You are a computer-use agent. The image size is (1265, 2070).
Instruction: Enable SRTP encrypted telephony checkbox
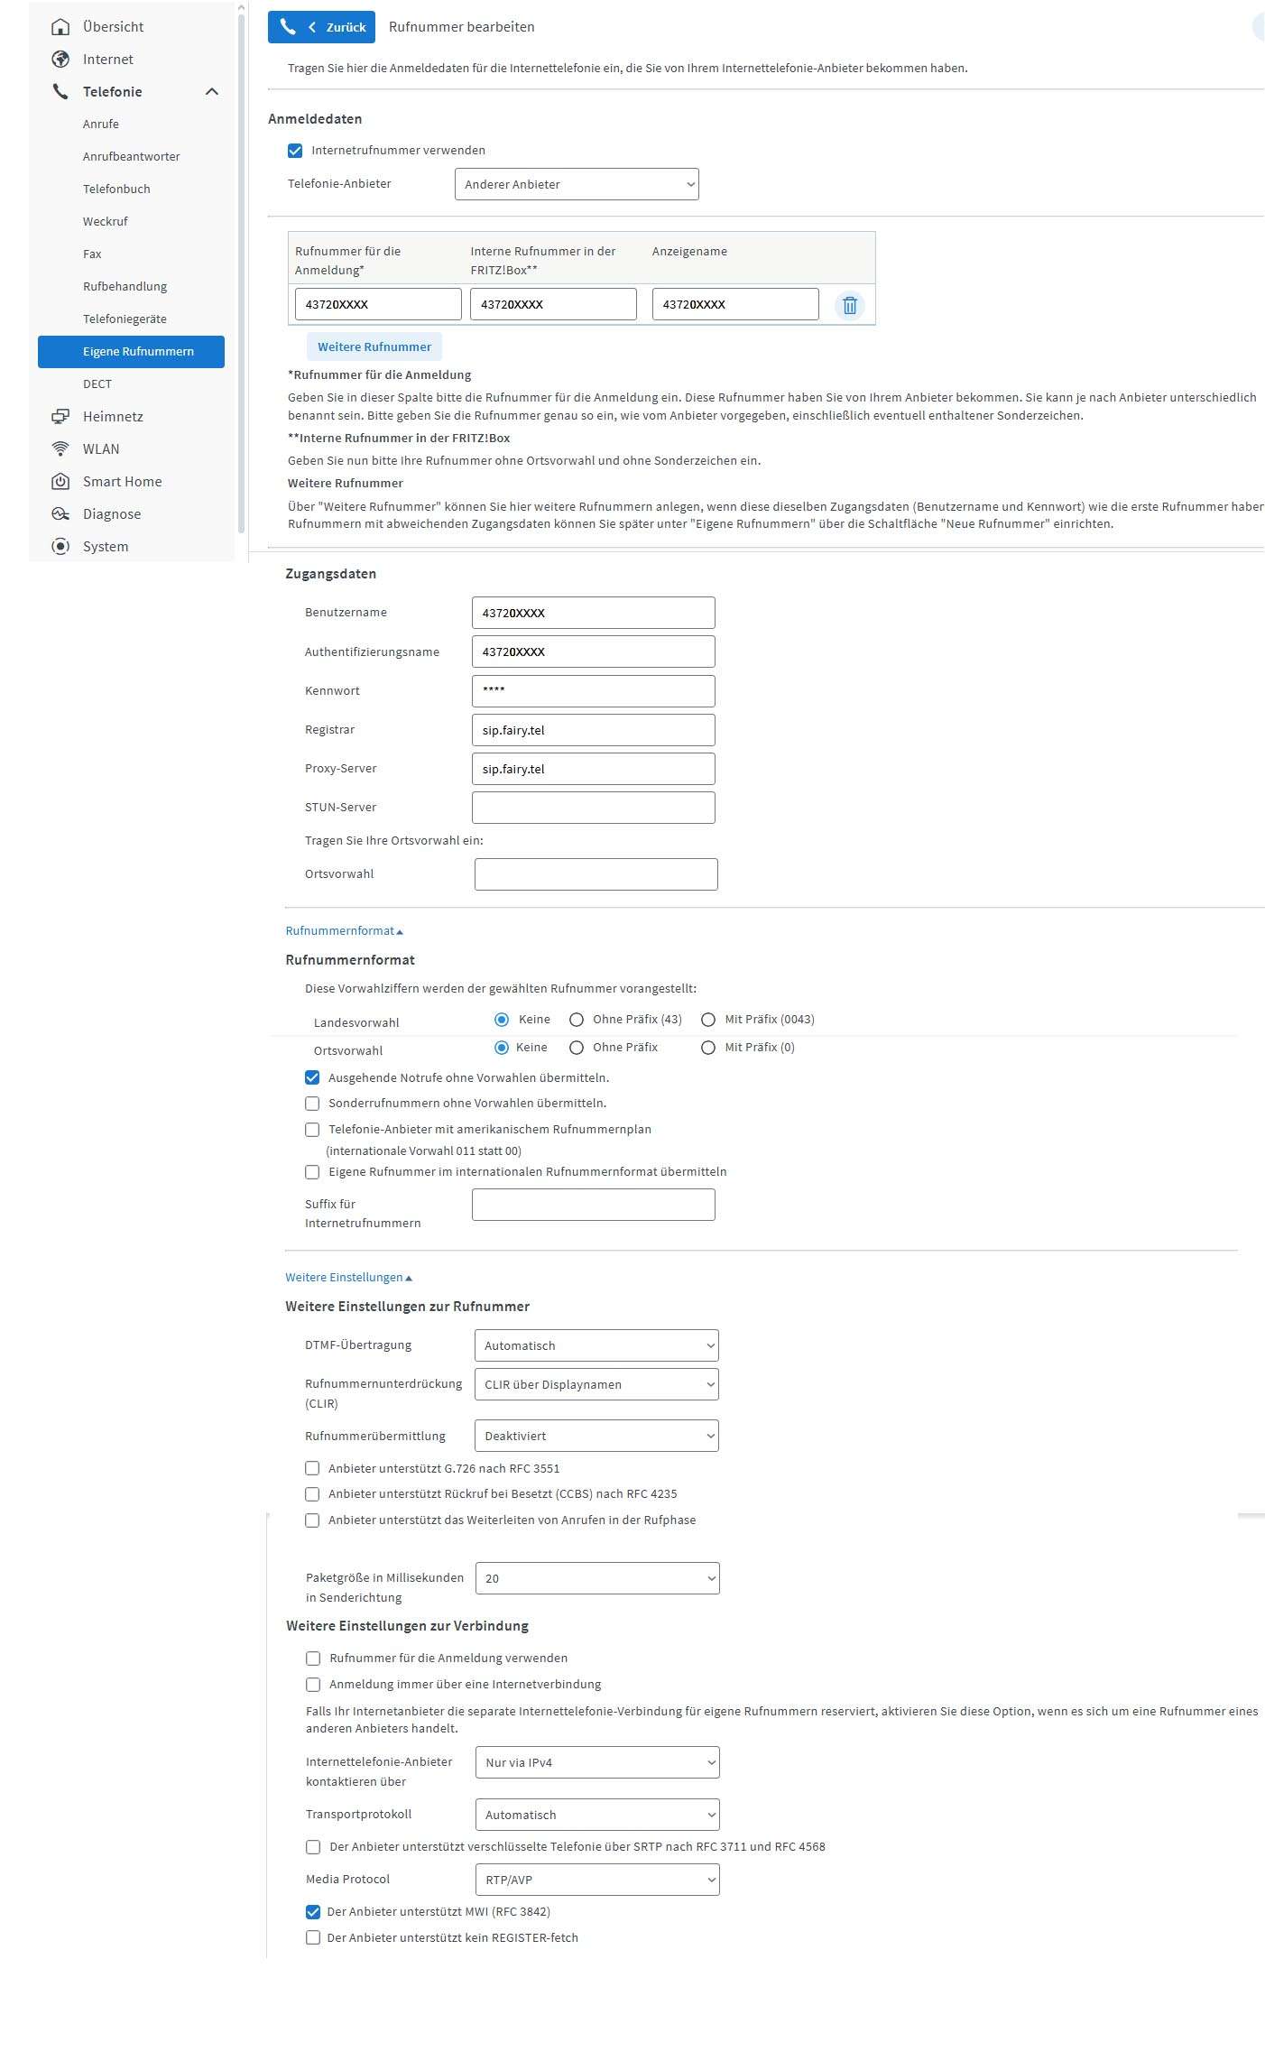coord(313,1847)
